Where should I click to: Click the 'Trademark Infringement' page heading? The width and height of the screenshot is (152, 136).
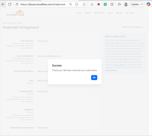tap(20, 27)
